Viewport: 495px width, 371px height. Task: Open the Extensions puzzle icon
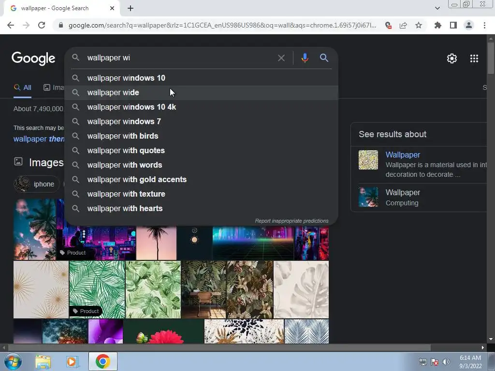(437, 25)
